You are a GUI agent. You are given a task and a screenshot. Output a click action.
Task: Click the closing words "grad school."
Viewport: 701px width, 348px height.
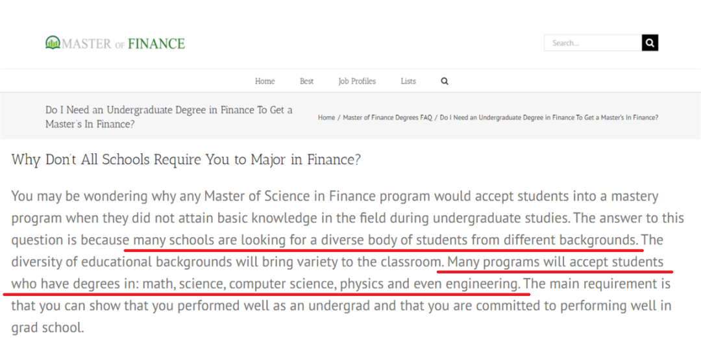[x=47, y=328]
